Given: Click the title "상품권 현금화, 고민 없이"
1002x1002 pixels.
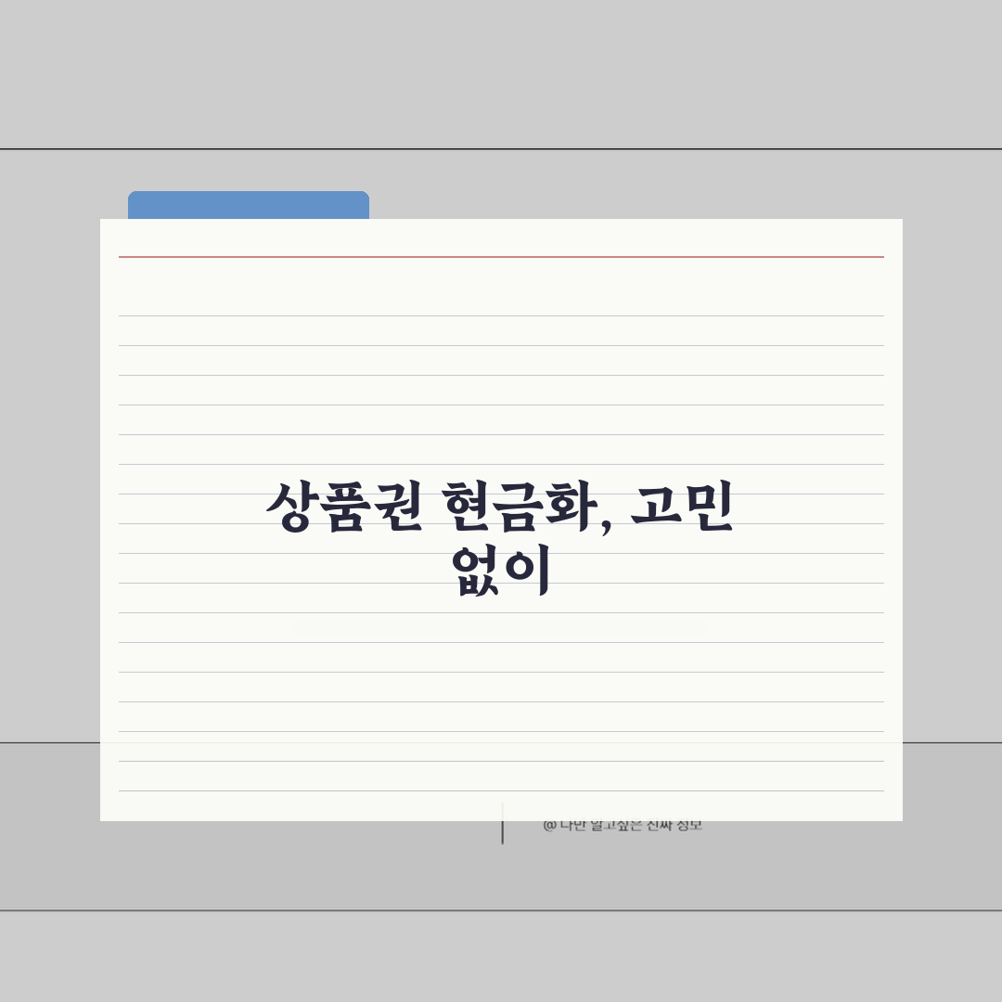Looking at the screenshot, I should coord(500,538).
